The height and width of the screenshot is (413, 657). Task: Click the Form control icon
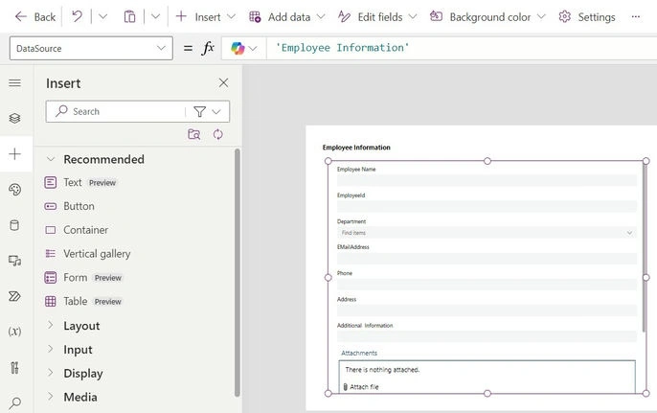pyautogui.click(x=50, y=278)
